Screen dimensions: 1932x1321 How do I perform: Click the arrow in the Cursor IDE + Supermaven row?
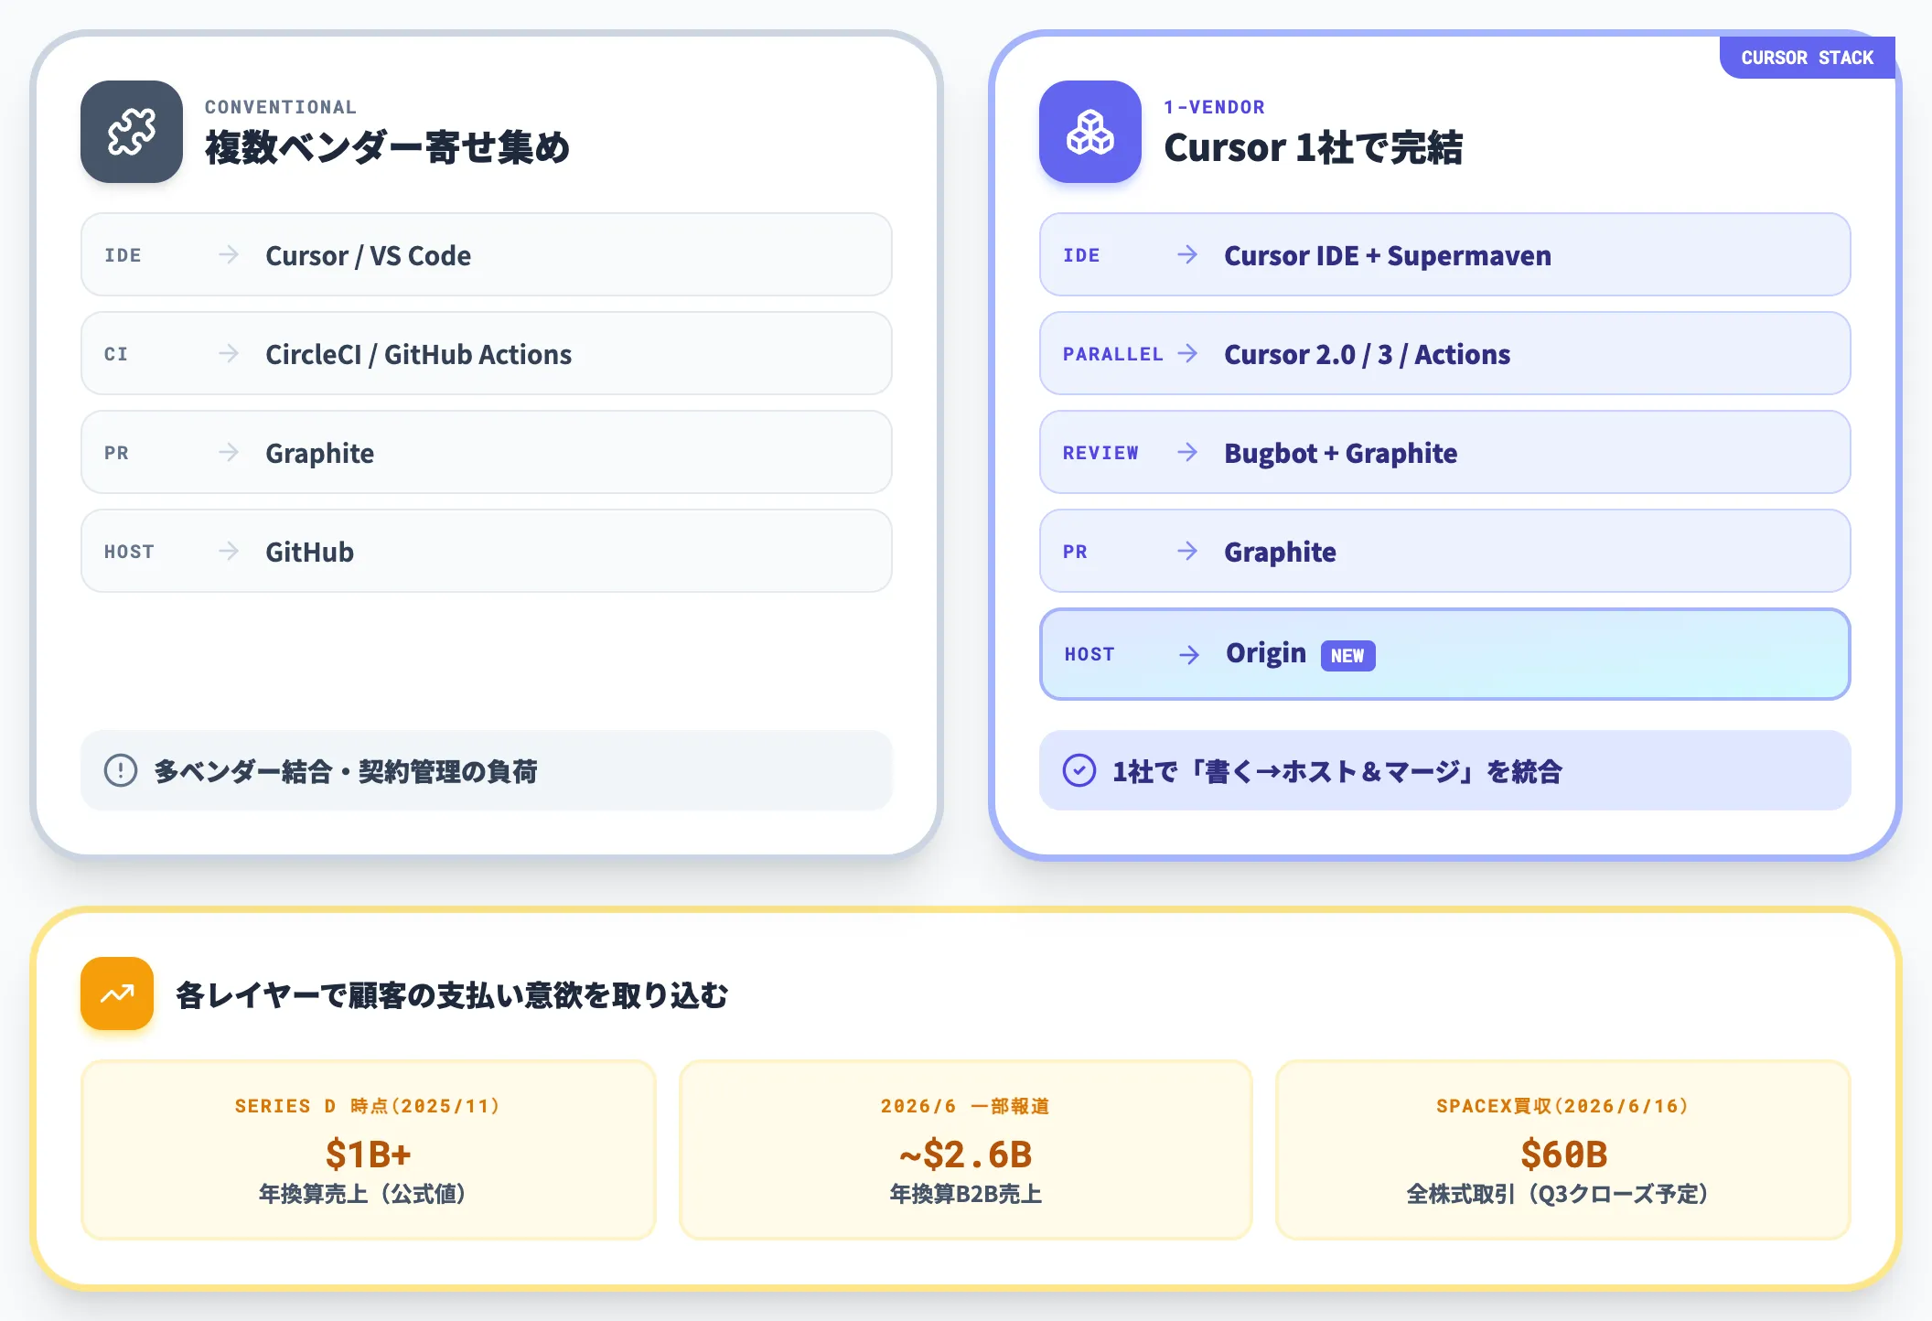1187,254
